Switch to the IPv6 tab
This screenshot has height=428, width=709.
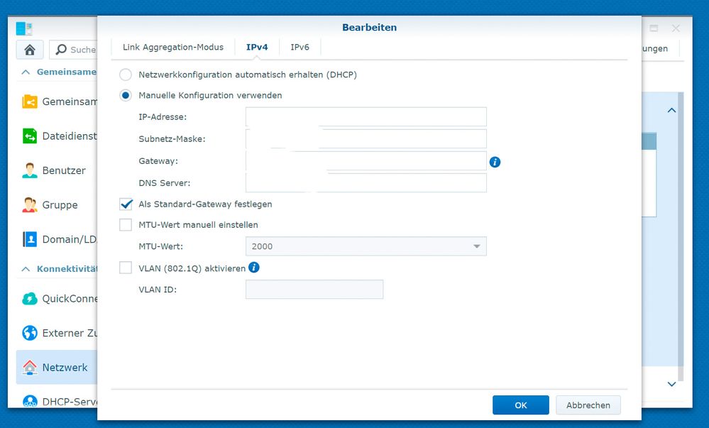coord(299,47)
